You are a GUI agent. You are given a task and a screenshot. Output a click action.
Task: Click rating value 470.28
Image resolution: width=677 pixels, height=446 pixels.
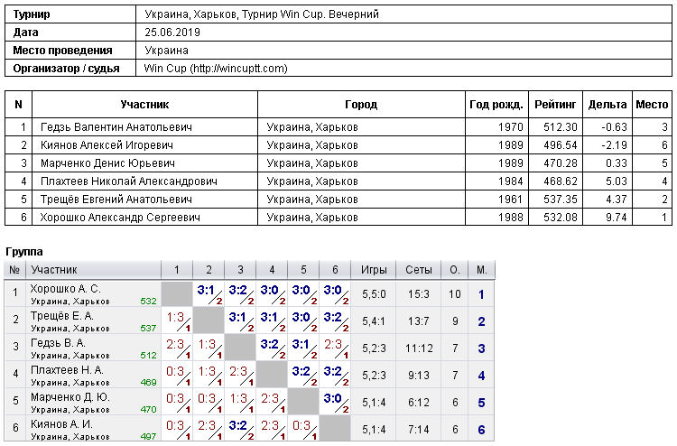coord(561,163)
